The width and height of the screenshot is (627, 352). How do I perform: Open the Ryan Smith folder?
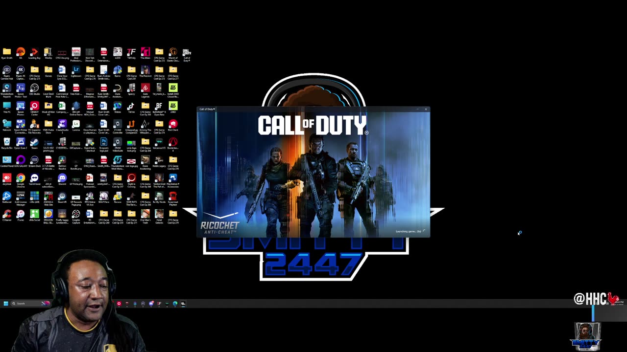point(7,53)
